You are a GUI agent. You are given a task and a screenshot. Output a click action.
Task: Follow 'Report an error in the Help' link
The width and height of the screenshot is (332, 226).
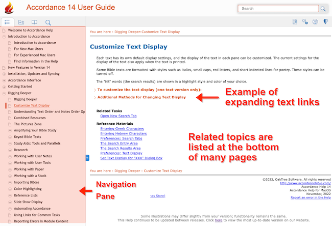(x=311, y=197)
